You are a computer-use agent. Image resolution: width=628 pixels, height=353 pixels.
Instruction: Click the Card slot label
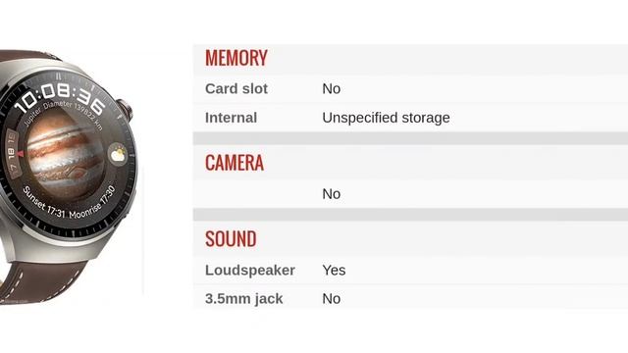click(x=236, y=89)
